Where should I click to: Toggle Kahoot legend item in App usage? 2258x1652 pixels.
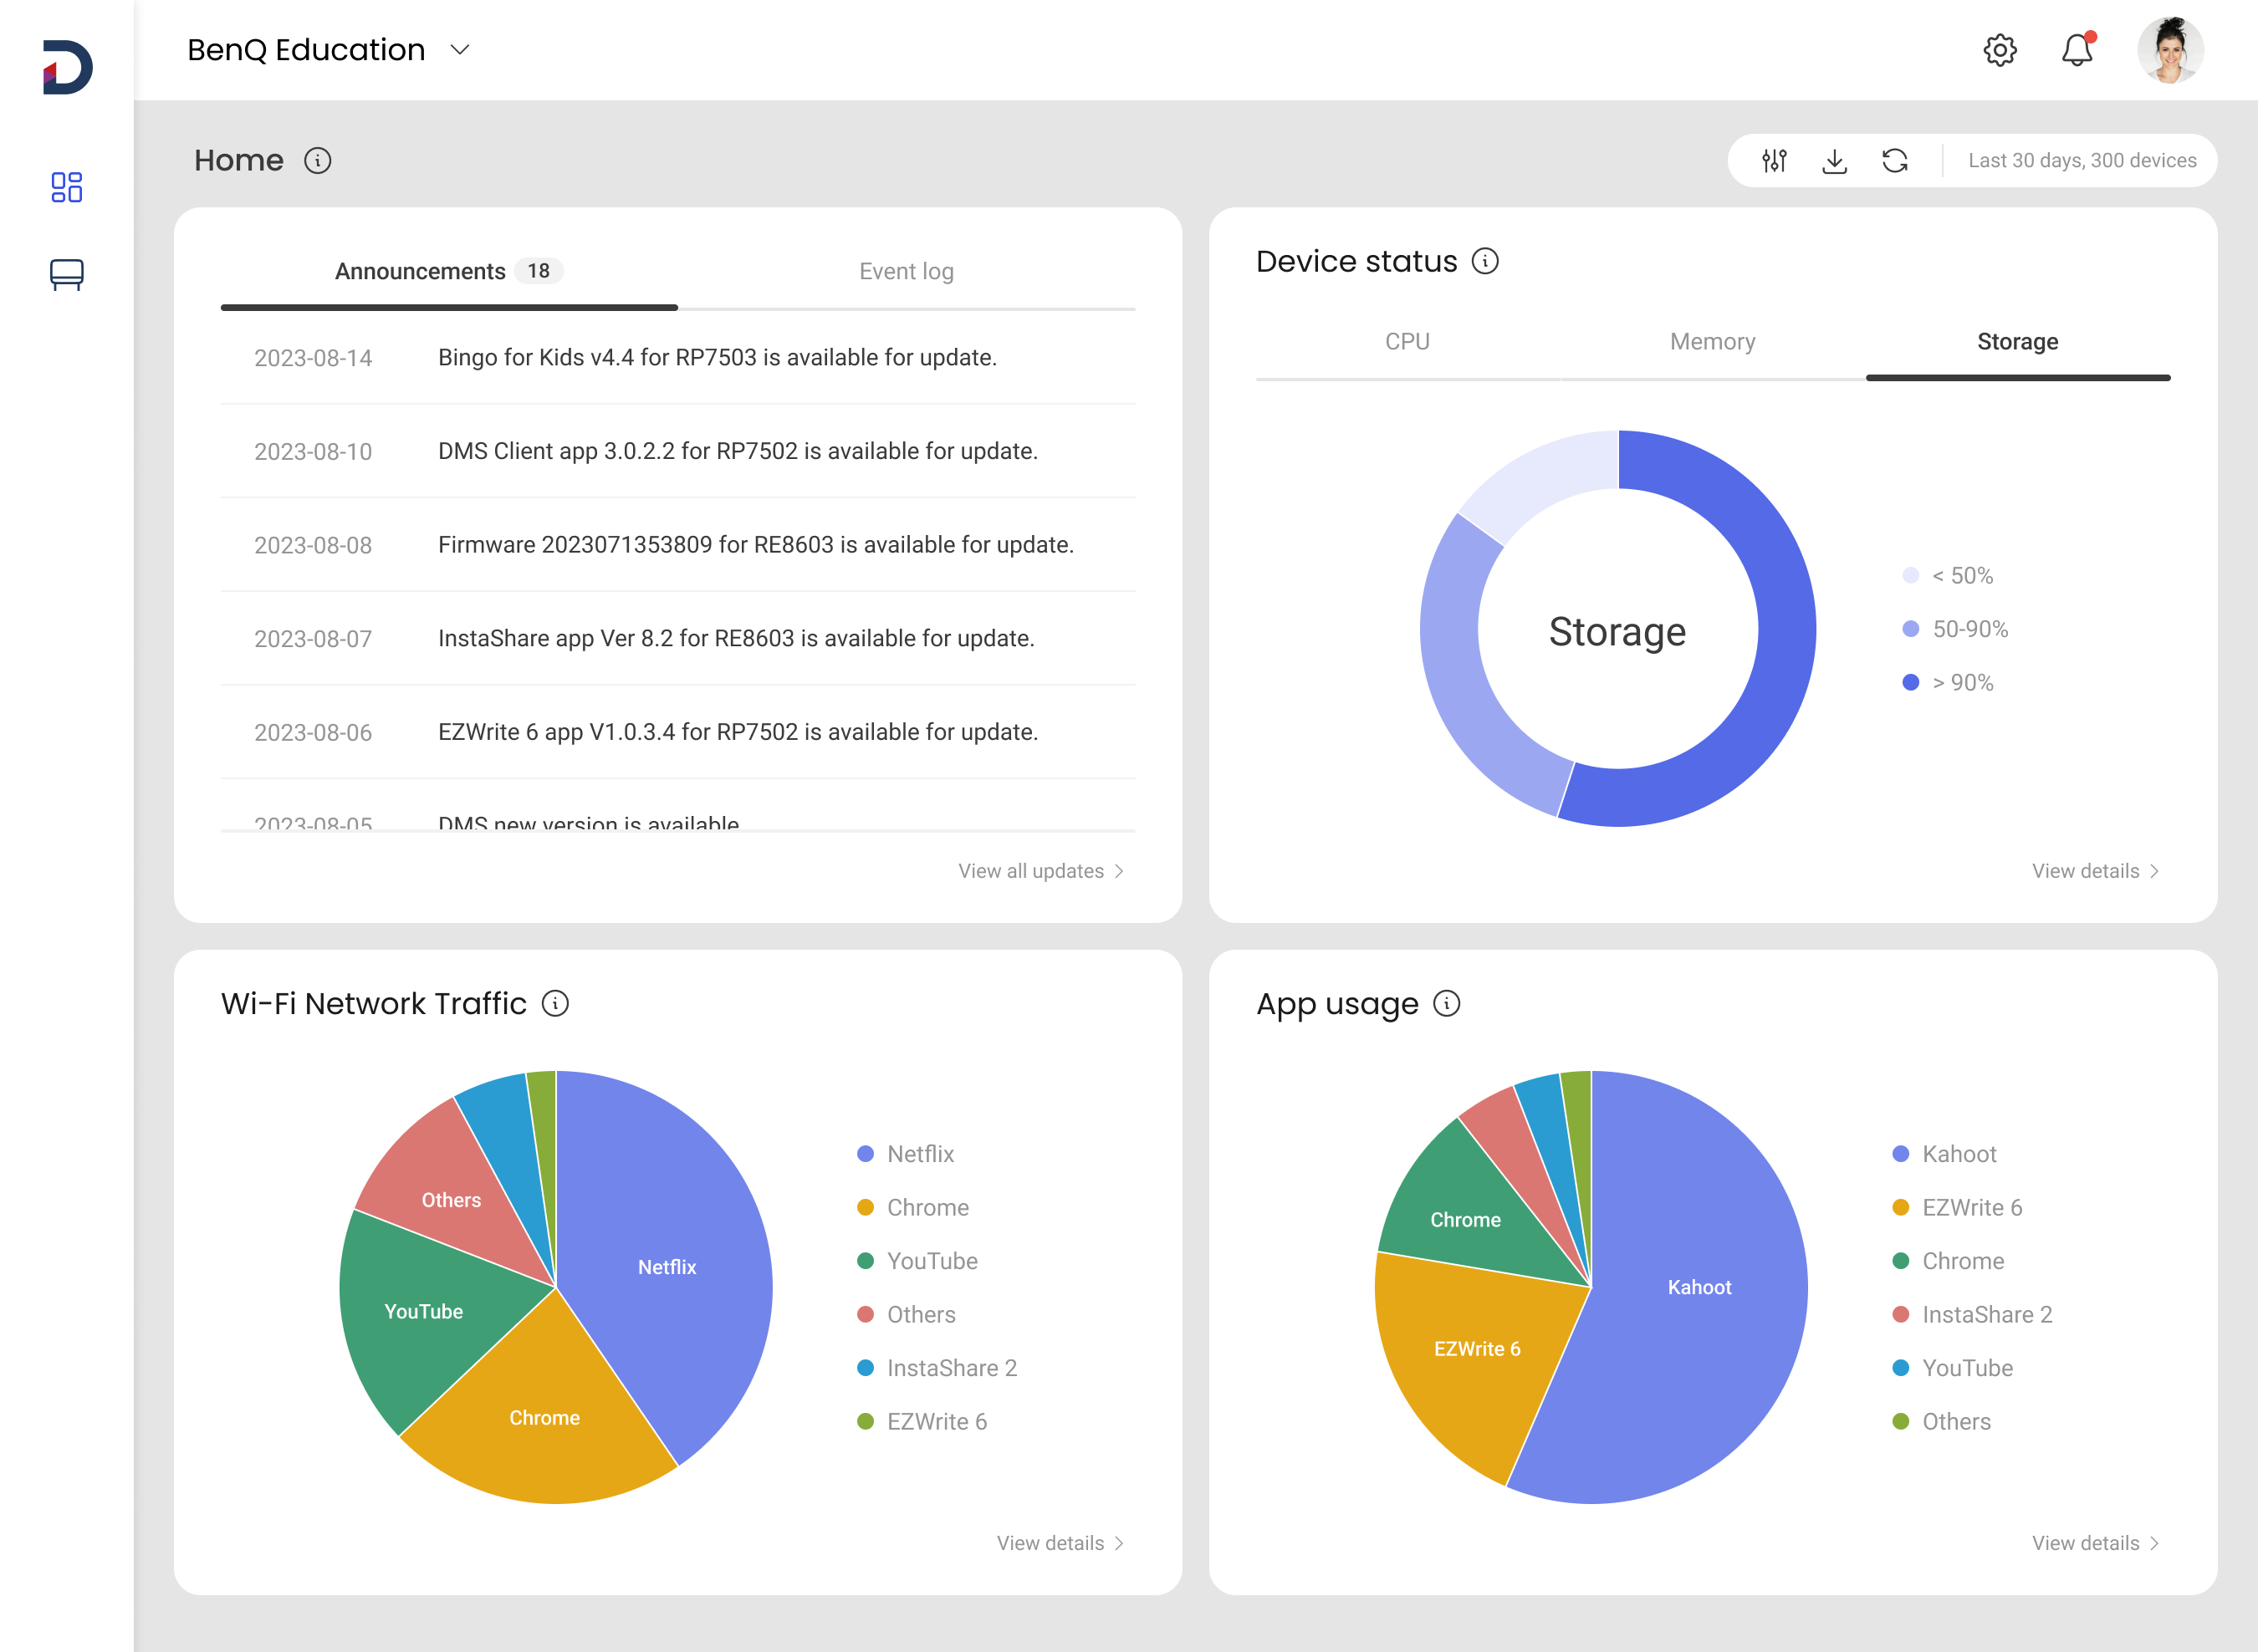pyautogui.click(x=1945, y=1154)
